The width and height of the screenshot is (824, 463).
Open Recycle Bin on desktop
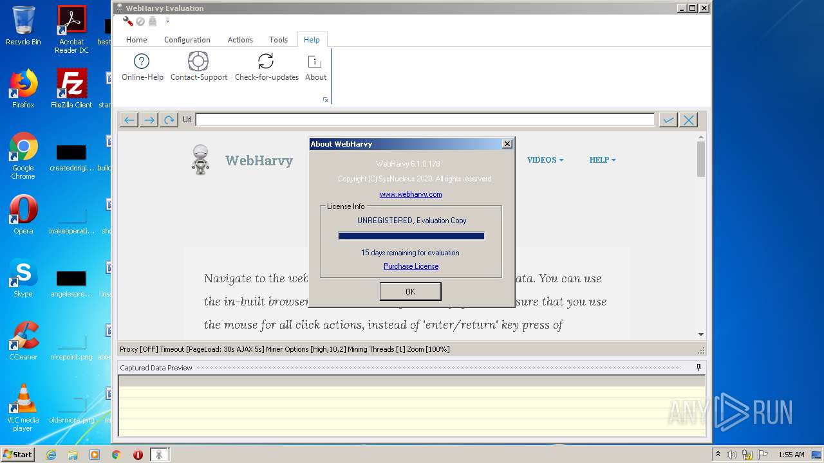click(x=23, y=26)
